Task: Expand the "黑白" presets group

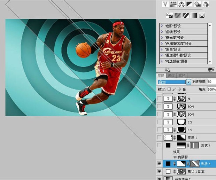Action: click(162, 49)
